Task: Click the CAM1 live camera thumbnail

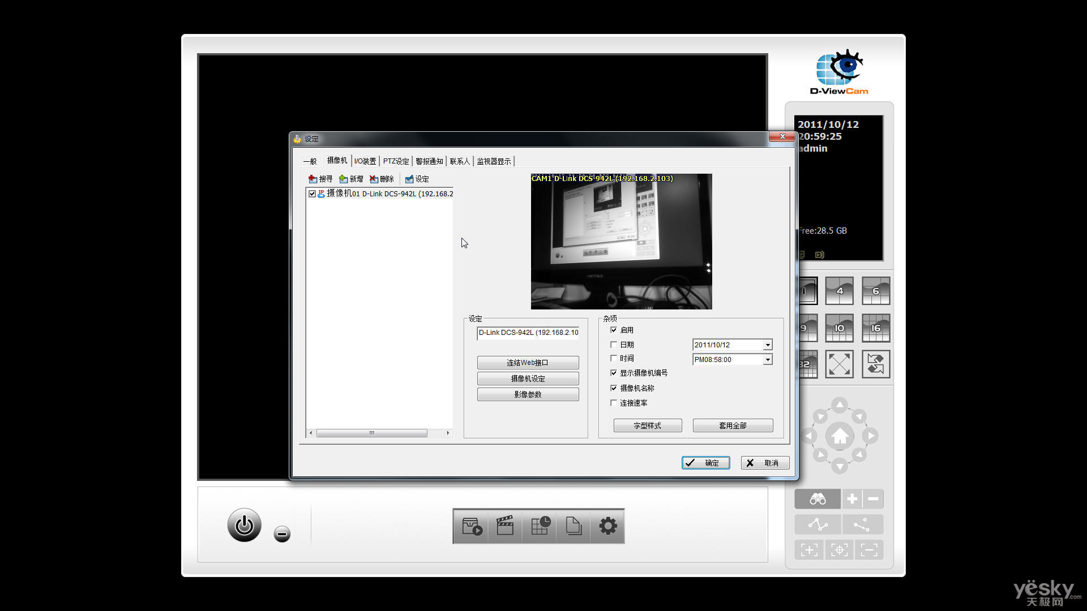Action: [621, 241]
